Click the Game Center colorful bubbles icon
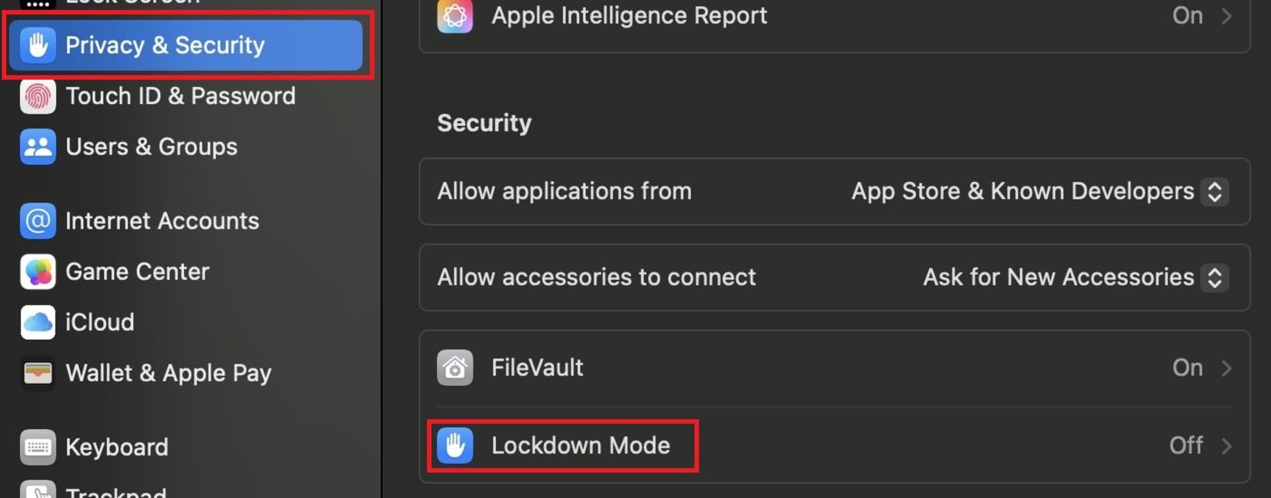1271x498 pixels. (x=38, y=272)
